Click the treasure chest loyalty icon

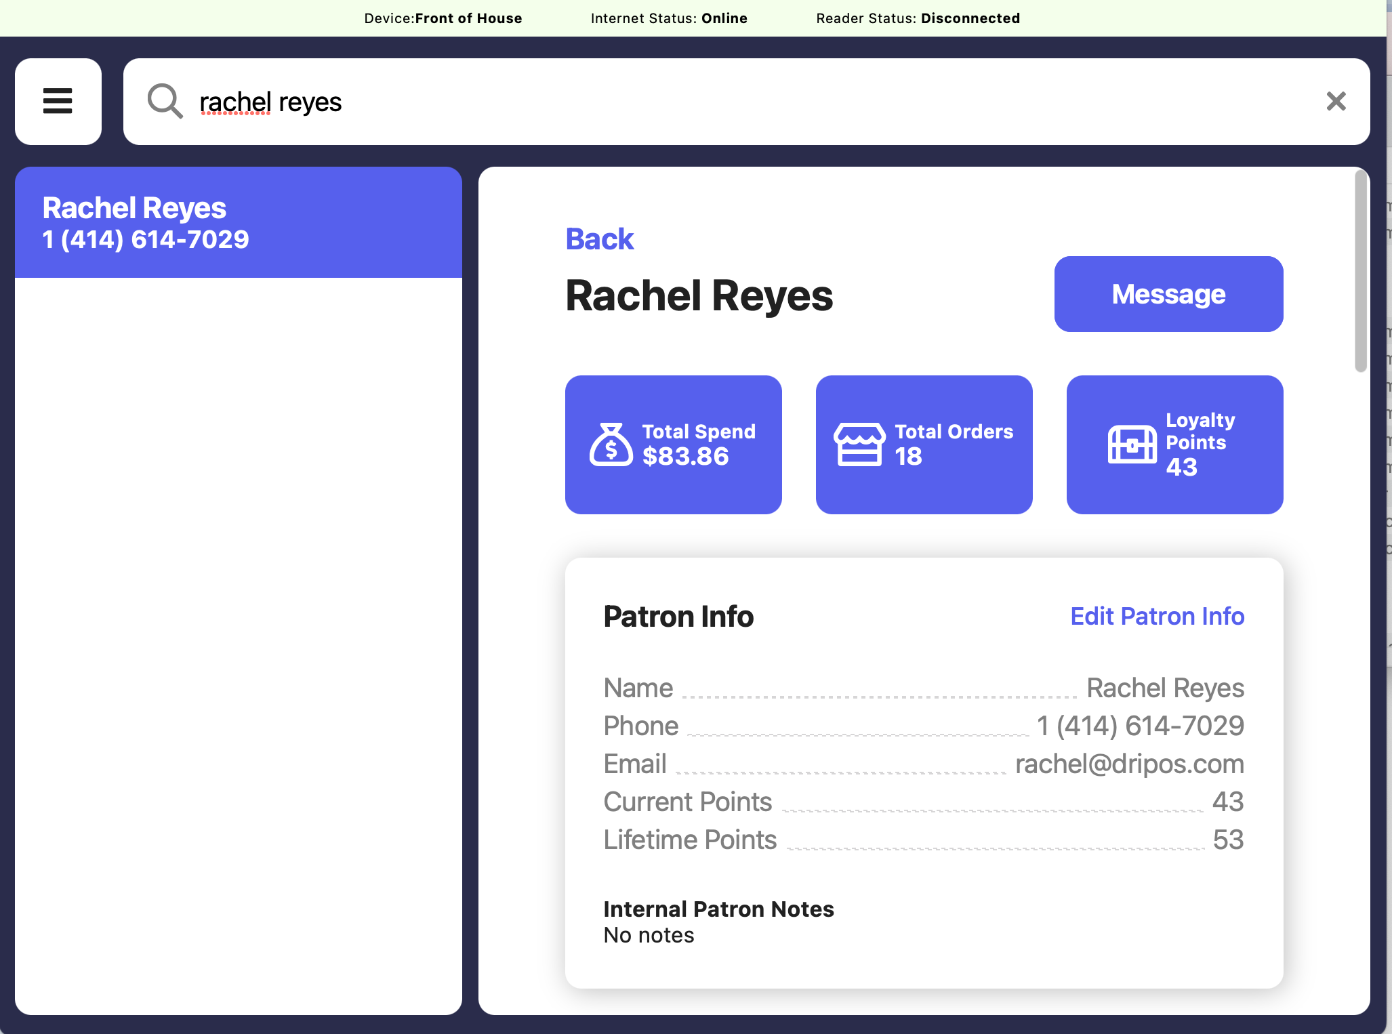(x=1132, y=445)
